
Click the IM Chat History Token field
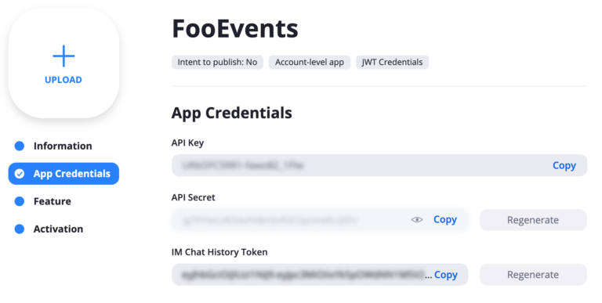320,275
